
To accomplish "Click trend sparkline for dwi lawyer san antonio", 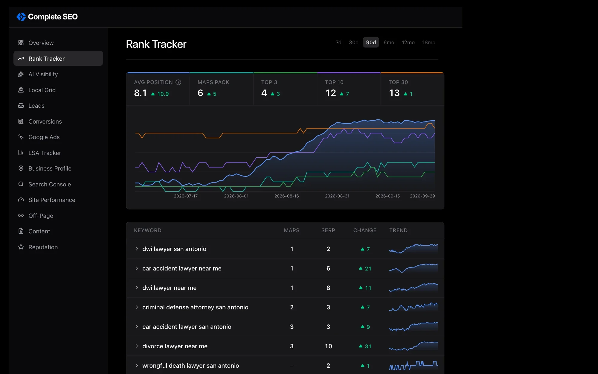I will [x=413, y=249].
